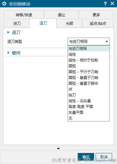Viewport: 117px width, 164px height.
Task: Switch to the 光顺 tab
Action: [69, 23]
